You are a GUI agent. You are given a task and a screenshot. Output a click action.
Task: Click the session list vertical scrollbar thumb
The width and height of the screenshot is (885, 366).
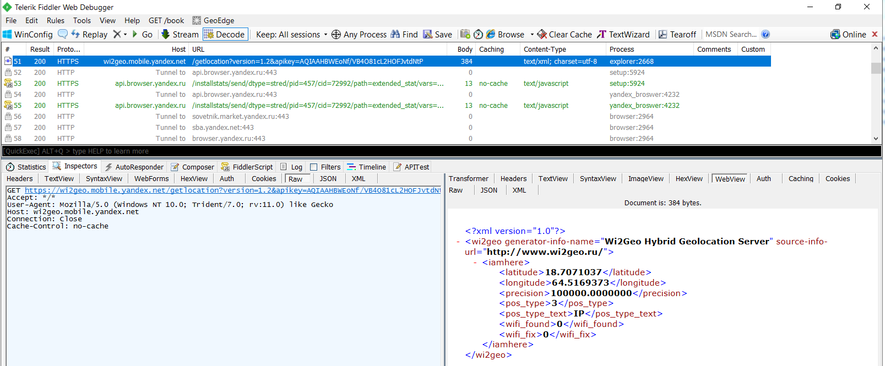(876, 68)
